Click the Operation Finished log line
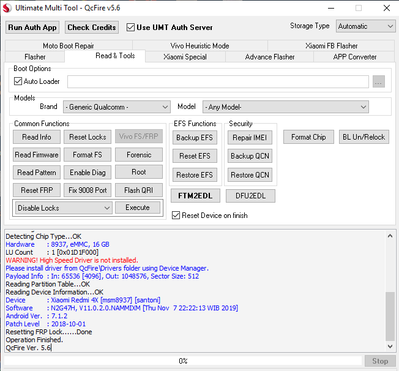The width and height of the screenshot is (399, 371). (34, 340)
